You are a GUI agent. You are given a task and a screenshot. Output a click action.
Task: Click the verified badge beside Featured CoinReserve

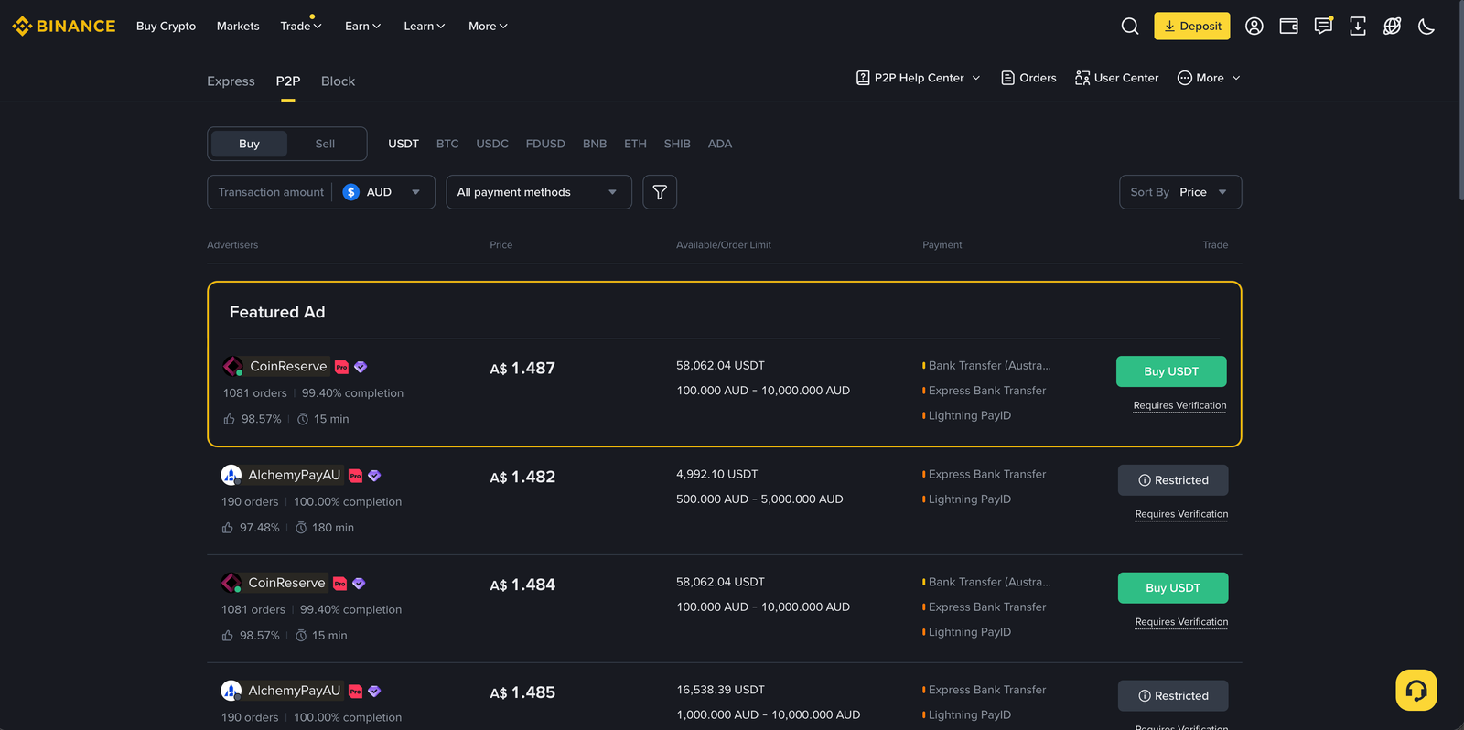[x=361, y=367]
